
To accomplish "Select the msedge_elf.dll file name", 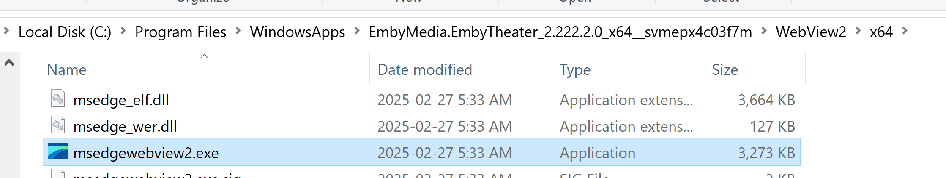I will tap(121, 100).
